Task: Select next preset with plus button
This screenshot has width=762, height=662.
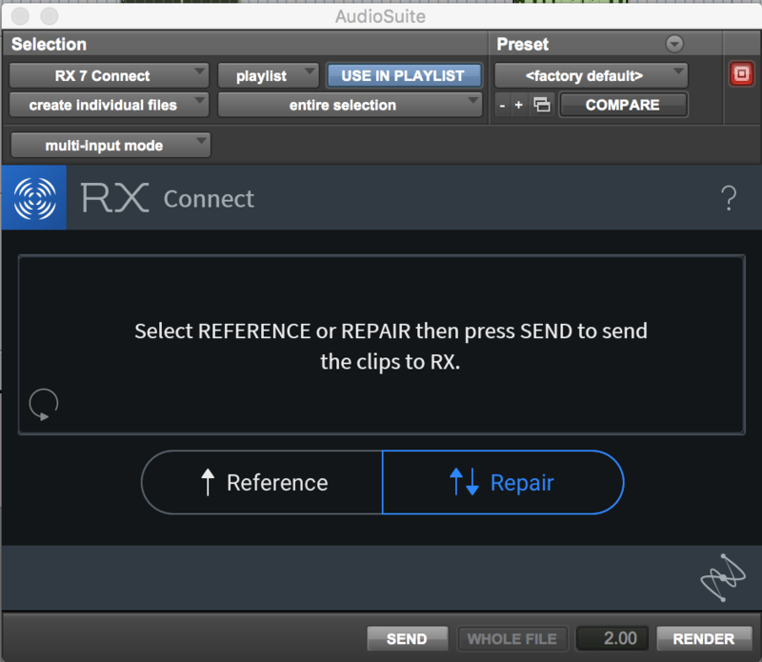Action: [518, 105]
